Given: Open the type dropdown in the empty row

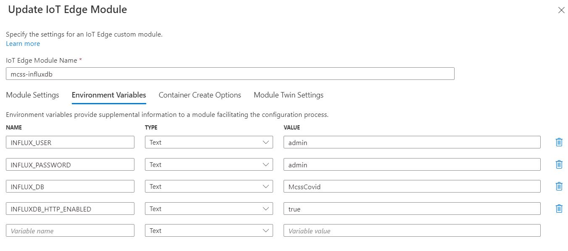Looking at the screenshot, I should tap(209, 230).
